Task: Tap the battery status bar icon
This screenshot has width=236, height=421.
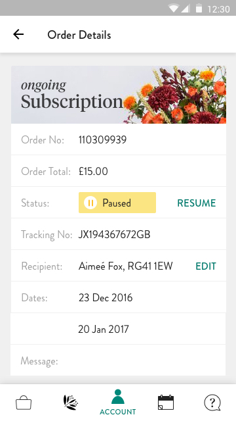Action: [199, 8]
